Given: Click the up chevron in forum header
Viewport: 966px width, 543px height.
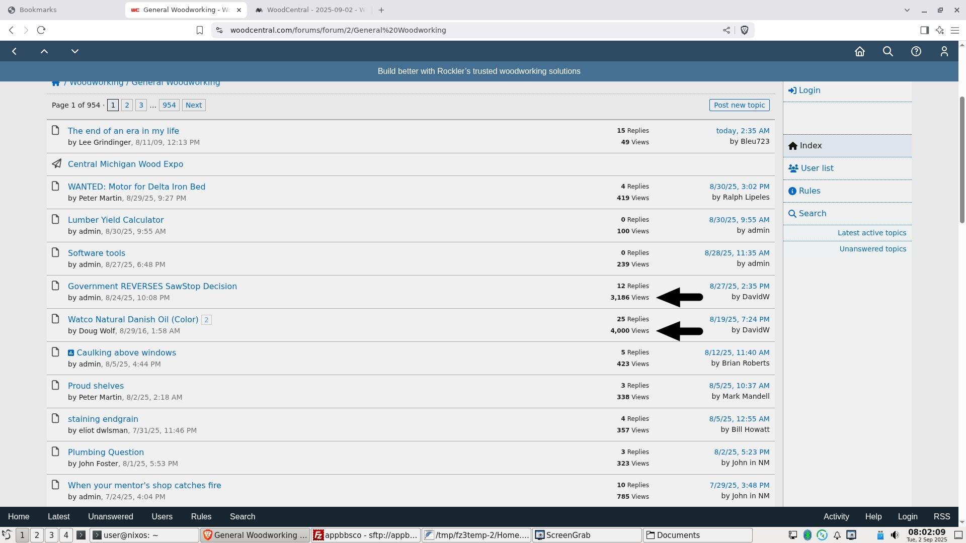Looking at the screenshot, I should pyautogui.click(x=44, y=51).
